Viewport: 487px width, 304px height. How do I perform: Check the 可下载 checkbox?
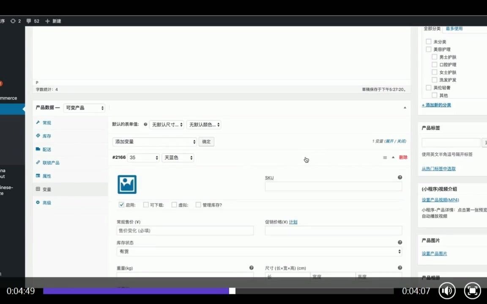coord(146,205)
